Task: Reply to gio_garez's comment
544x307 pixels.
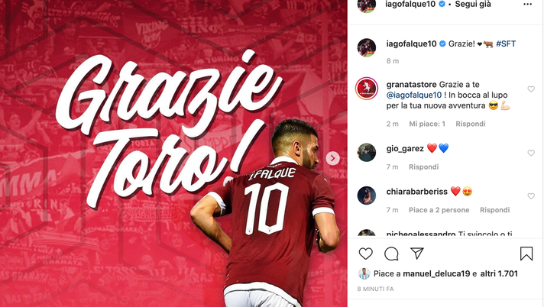Action: pyautogui.click(x=423, y=166)
